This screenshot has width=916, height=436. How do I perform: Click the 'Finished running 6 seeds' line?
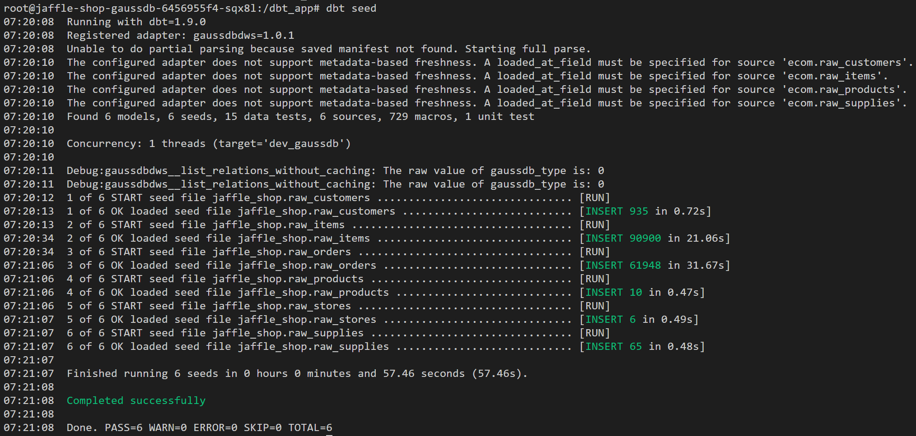(x=297, y=373)
